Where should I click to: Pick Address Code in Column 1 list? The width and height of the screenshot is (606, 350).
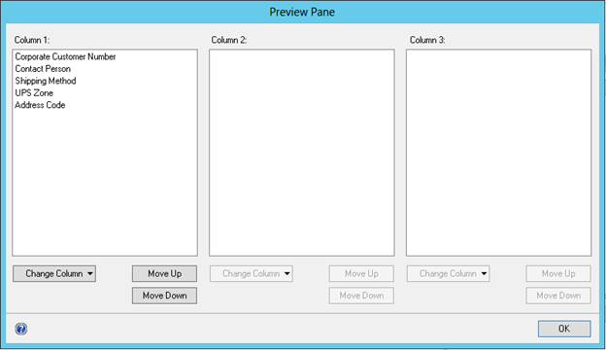[40, 105]
